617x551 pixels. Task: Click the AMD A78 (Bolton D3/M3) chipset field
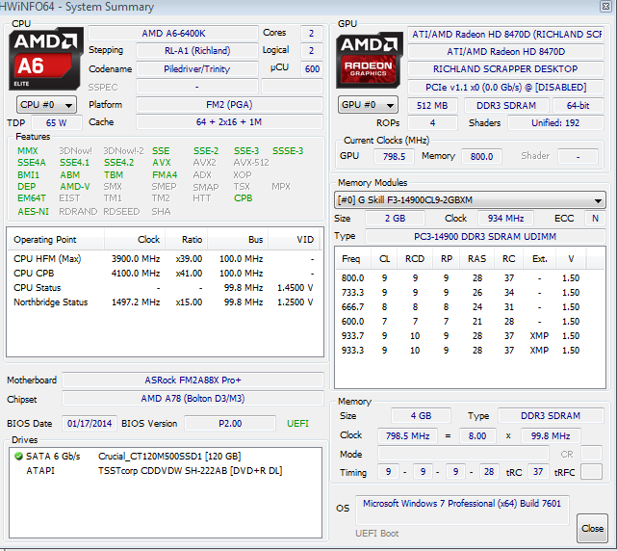(193, 399)
